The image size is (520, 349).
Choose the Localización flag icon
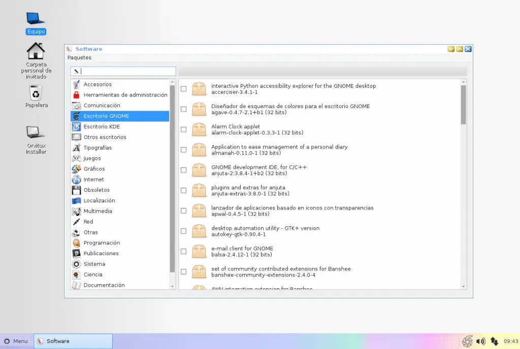76,201
